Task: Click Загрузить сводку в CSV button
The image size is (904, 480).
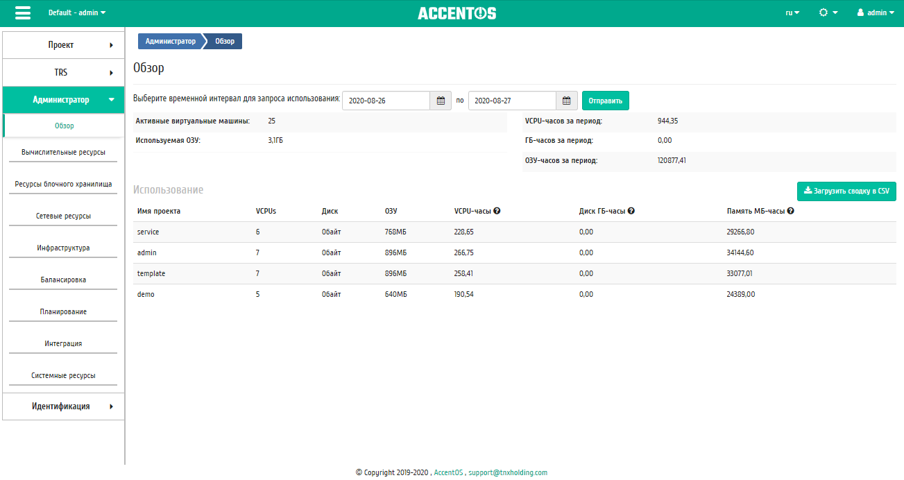Action: click(x=846, y=191)
